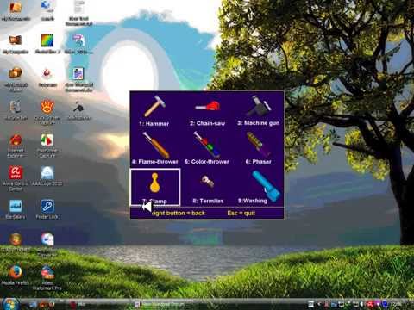The width and height of the screenshot is (414, 310).
Task: Open Avira Control Center shortcut
Action: point(16,178)
